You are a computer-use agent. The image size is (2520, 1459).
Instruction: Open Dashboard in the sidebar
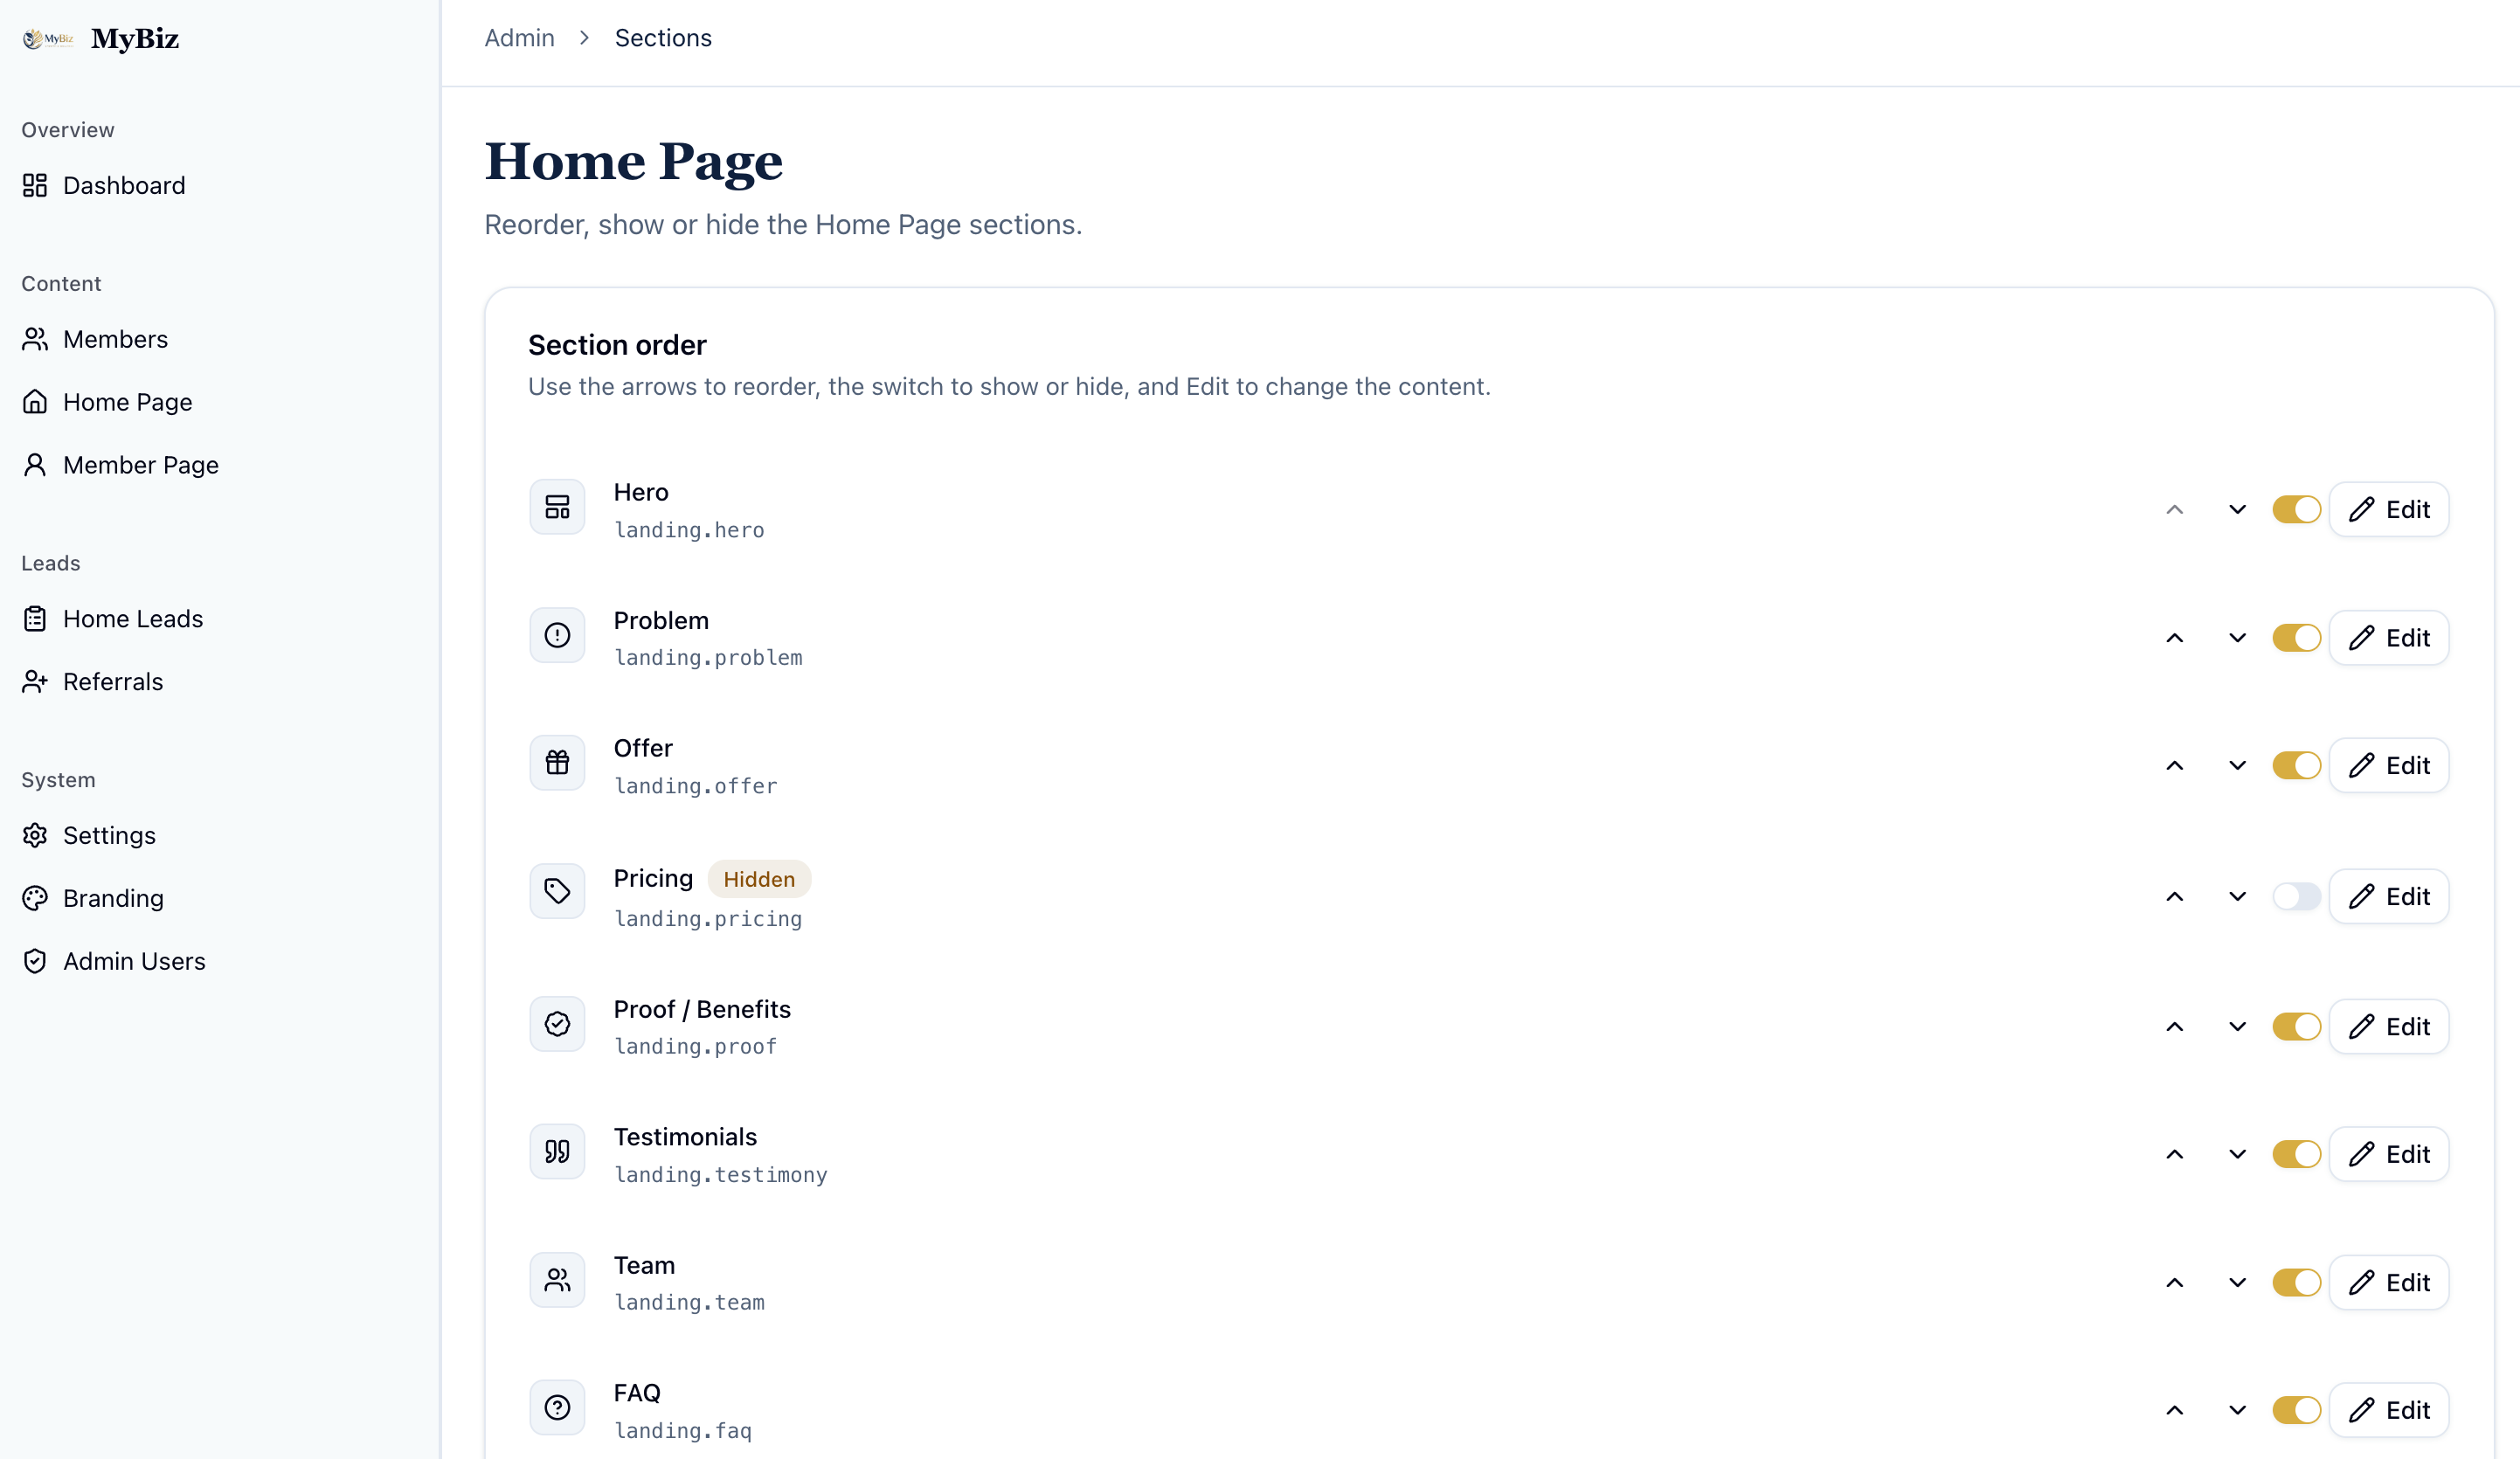coord(104,186)
